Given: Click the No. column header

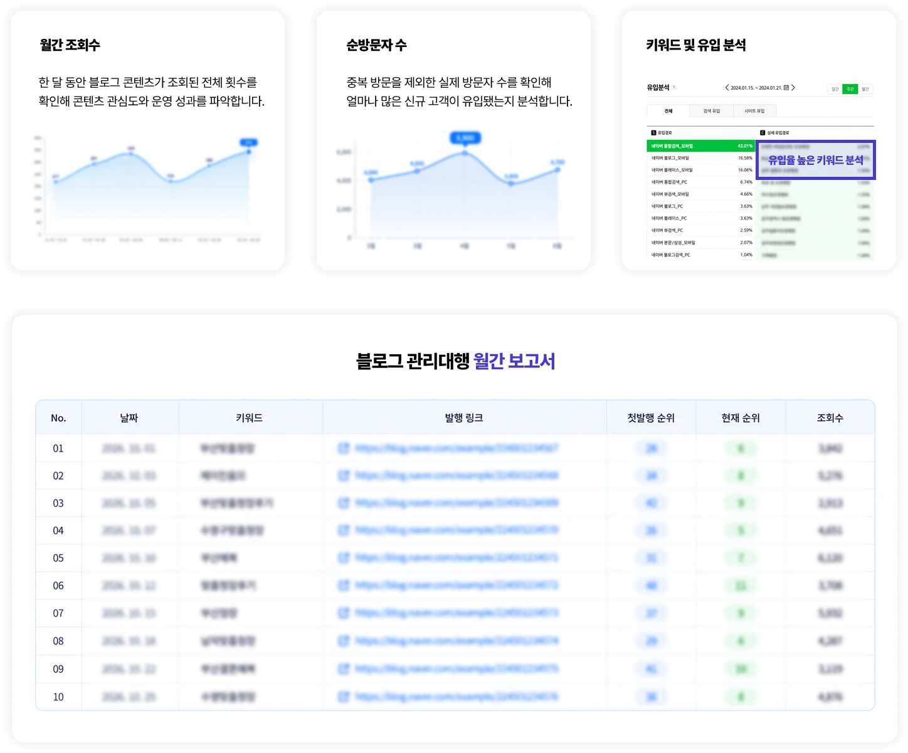Looking at the screenshot, I should 58,418.
